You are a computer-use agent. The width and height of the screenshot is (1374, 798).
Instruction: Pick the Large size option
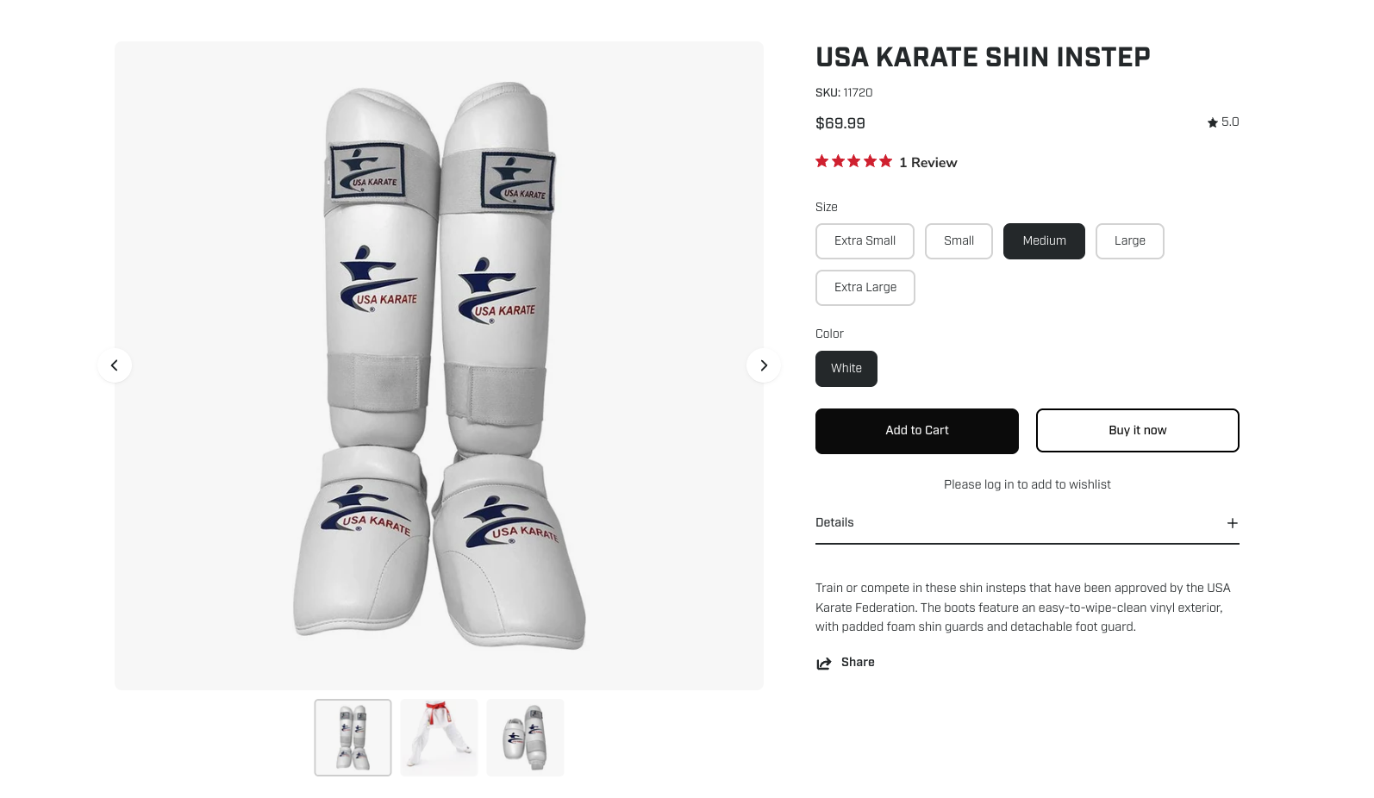(1129, 241)
